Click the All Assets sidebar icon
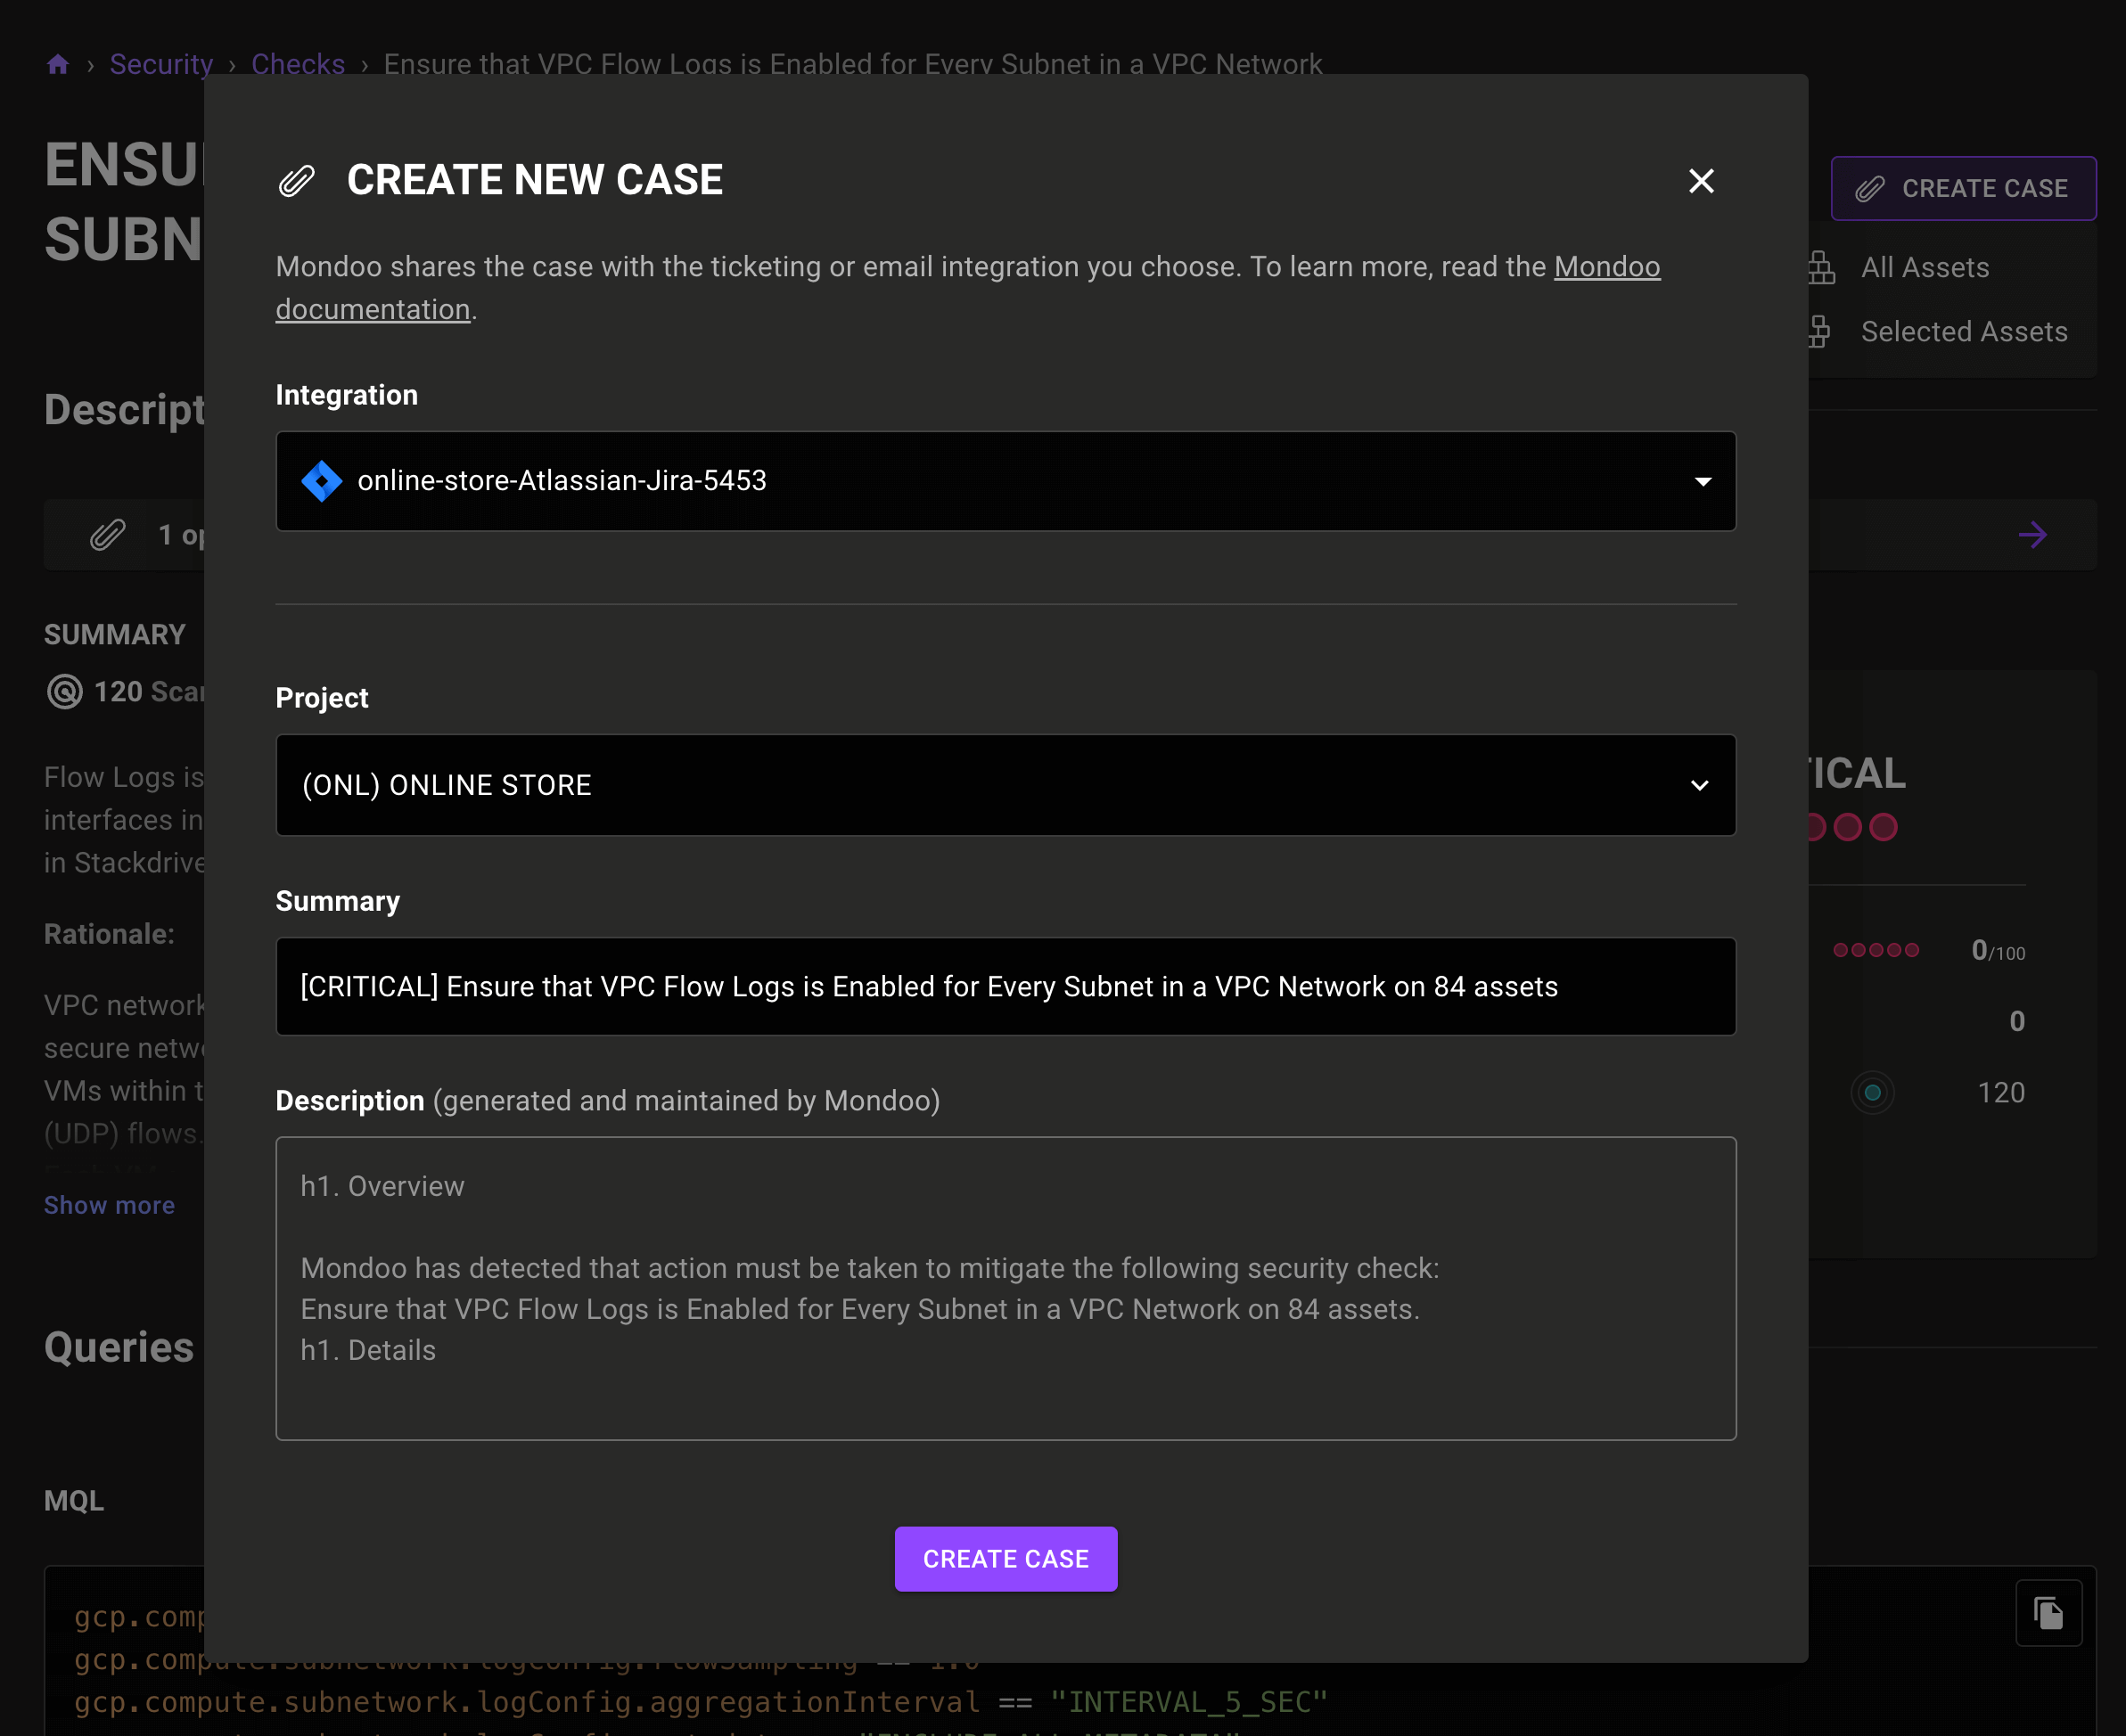Image resolution: width=2126 pixels, height=1736 pixels. pos(1824,266)
